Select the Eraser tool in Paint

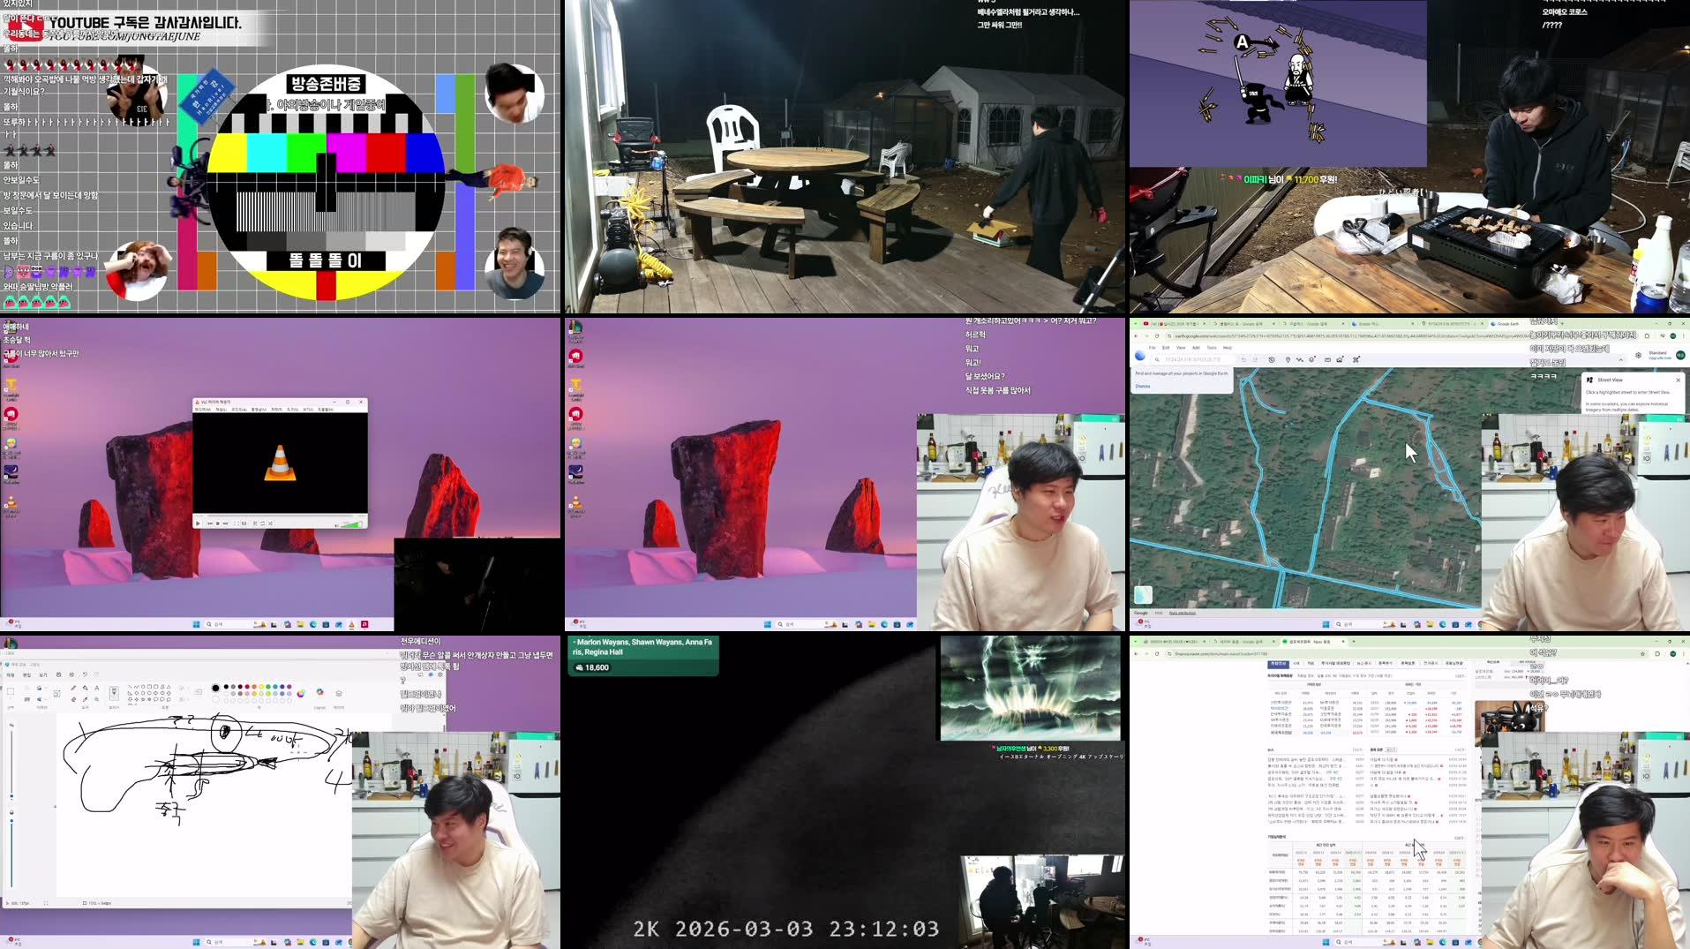click(x=73, y=699)
